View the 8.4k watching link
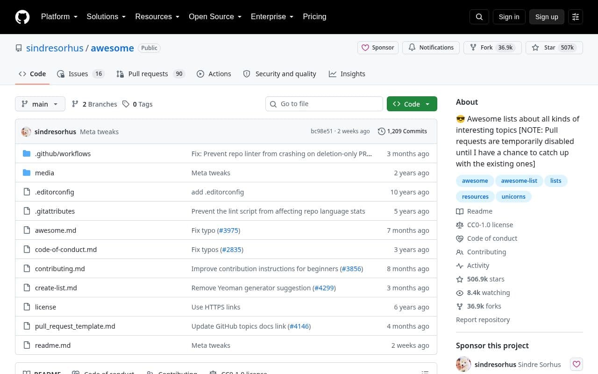The image size is (598, 374). pos(483,293)
